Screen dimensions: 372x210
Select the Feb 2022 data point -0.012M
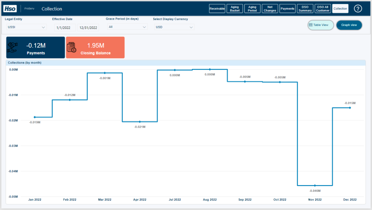pyautogui.click(x=70, y=100)
